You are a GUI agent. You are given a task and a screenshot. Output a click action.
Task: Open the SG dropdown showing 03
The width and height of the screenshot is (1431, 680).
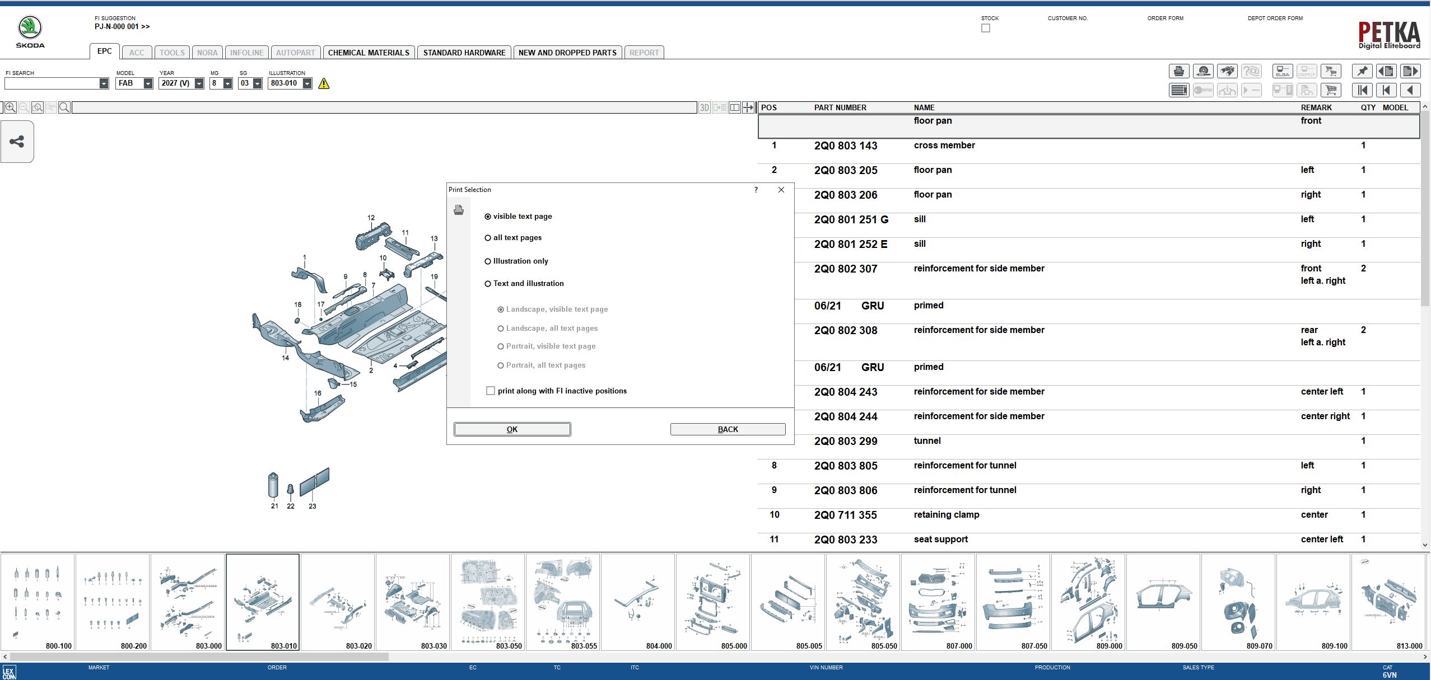point(257,83)
